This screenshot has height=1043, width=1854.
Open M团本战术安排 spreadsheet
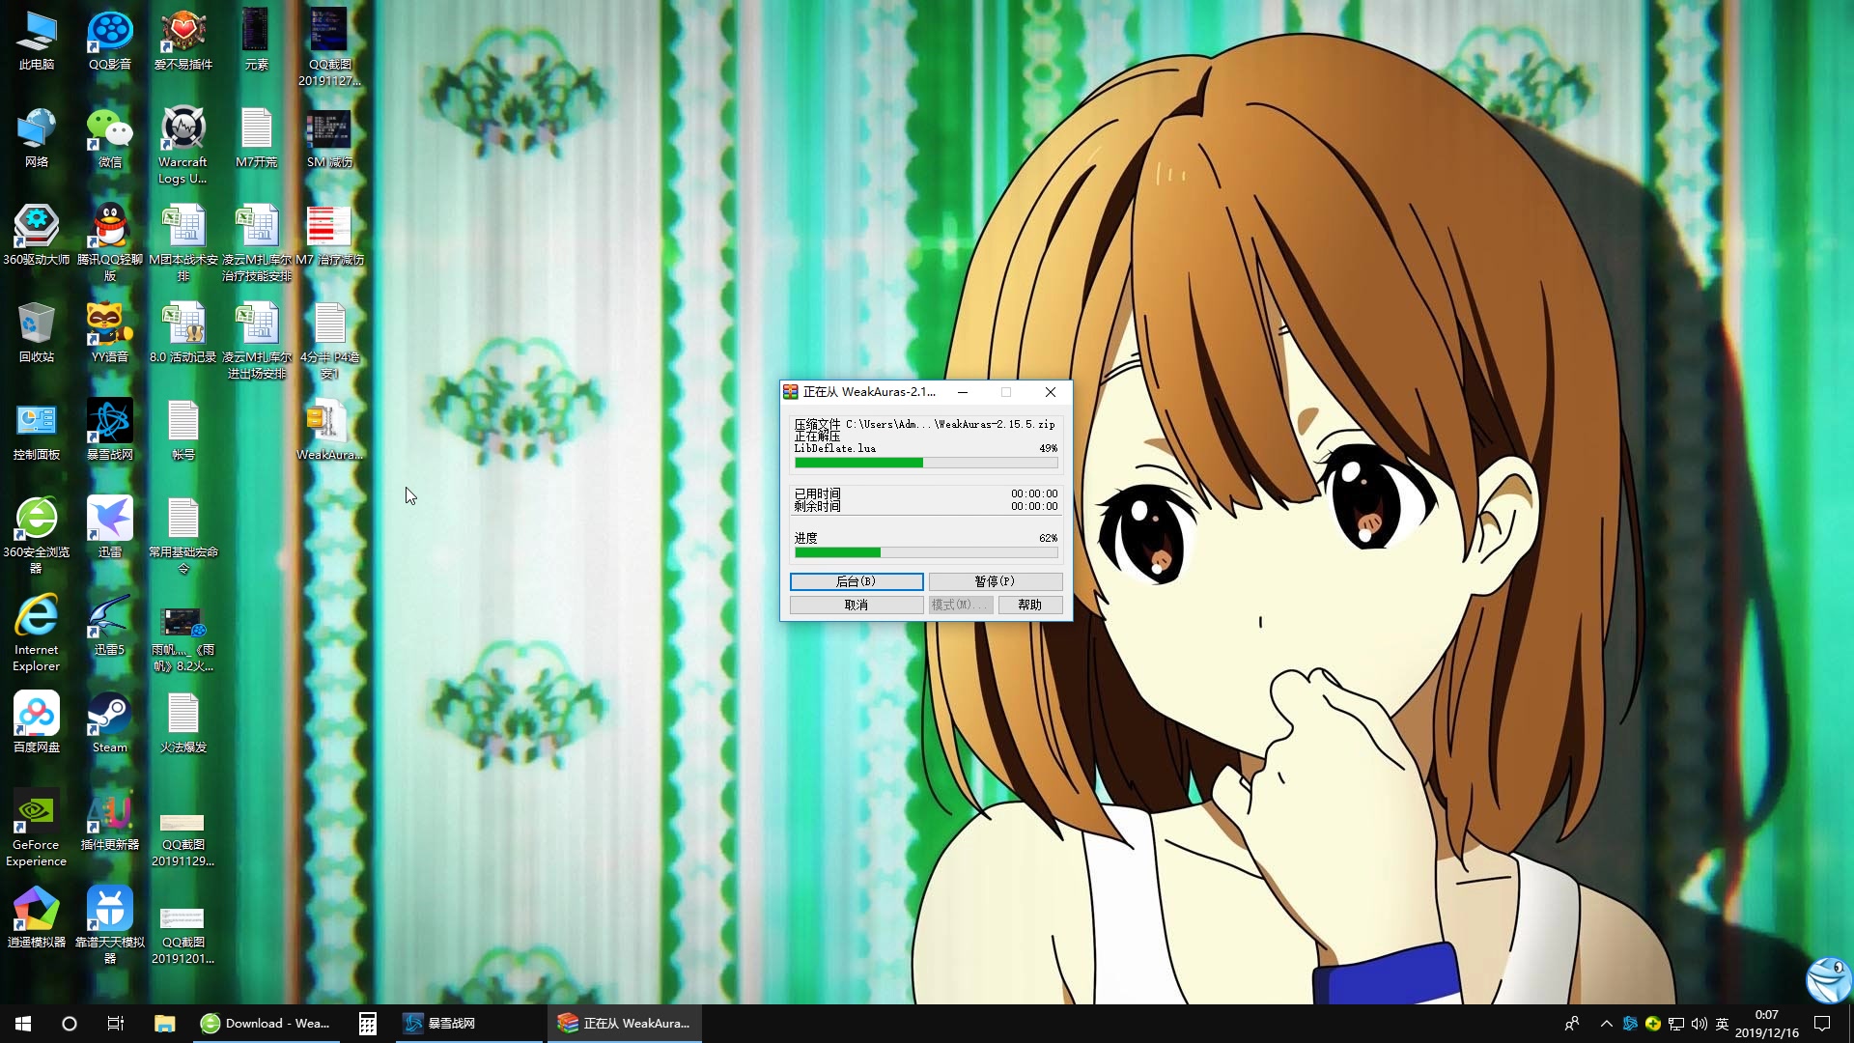pos(183,243)
